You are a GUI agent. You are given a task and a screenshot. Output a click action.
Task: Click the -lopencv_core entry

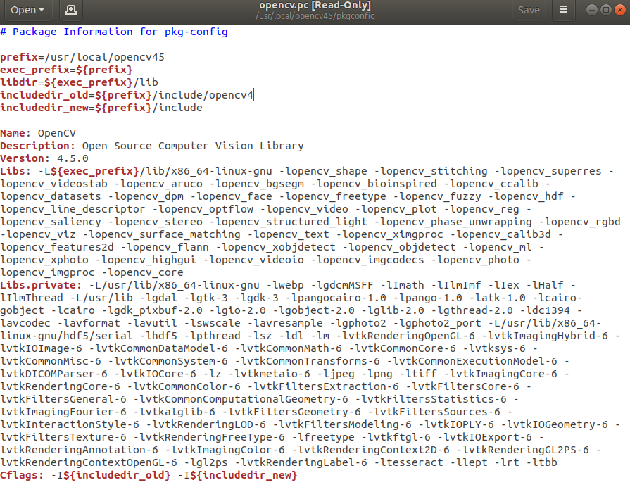pos(142,272)
